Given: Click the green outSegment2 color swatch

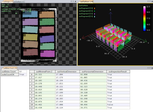Looking at the screenshot, I should [95, 11].
